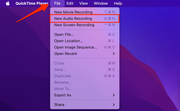Start a New Screen Recording
This screenshot has height=111, width=180.
85,25
